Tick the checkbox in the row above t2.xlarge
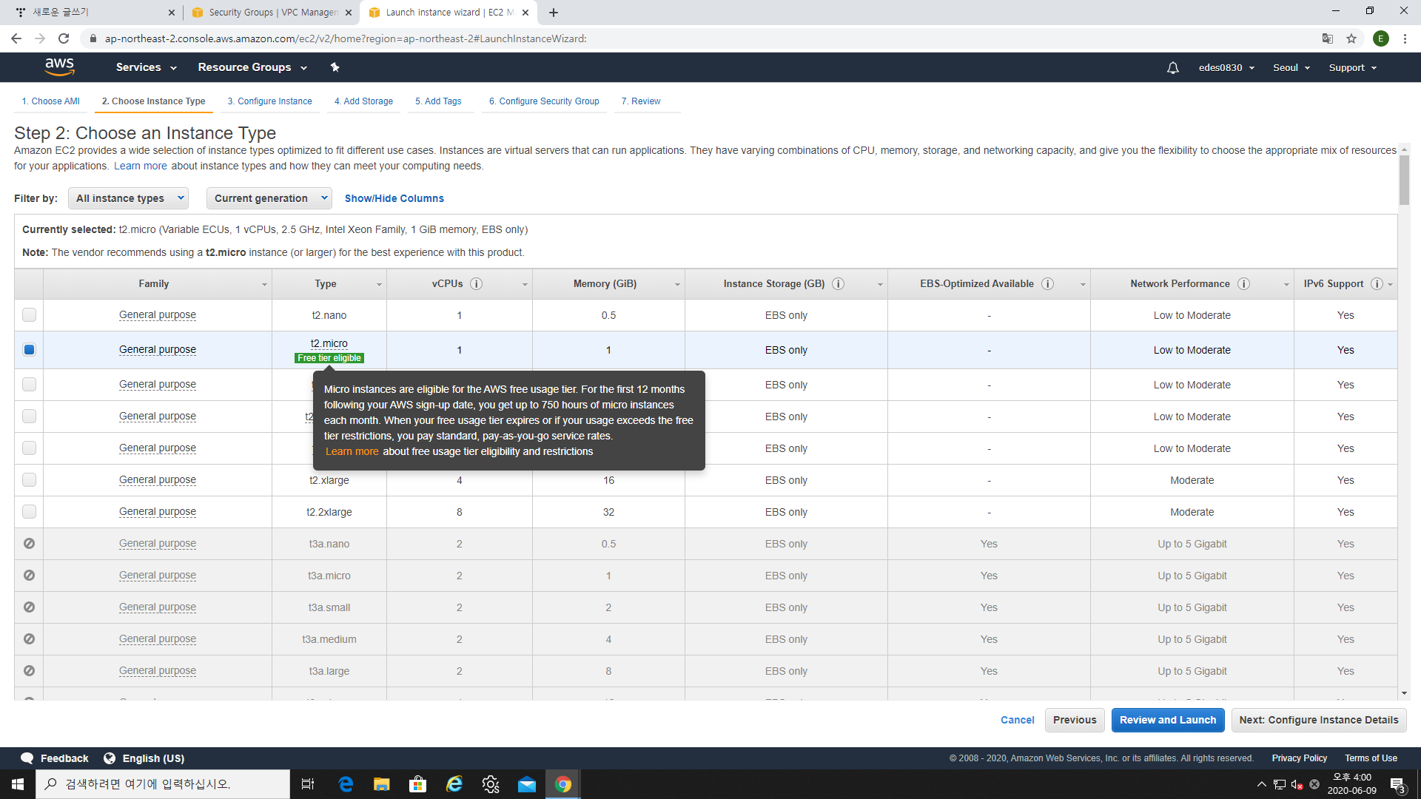The width and height of the screenshot is (1421, 799). pyautogui.click(x=29, y=448)
